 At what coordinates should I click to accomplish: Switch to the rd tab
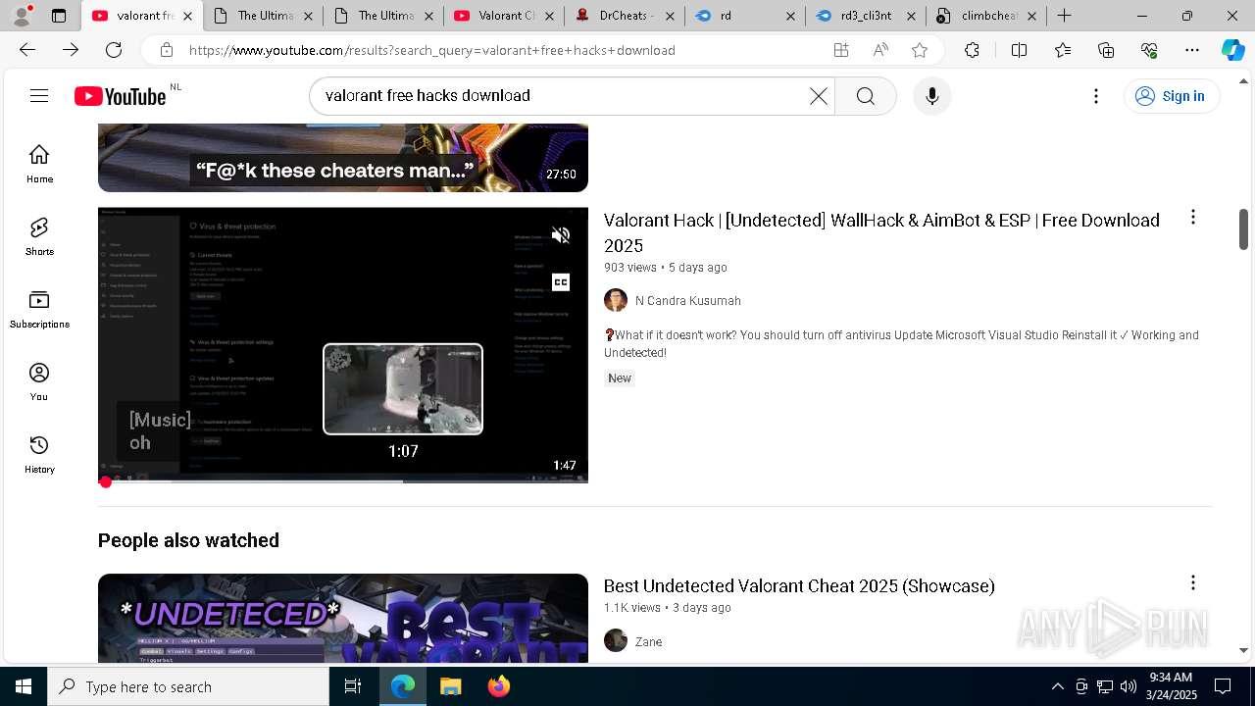tap(745, 16)
